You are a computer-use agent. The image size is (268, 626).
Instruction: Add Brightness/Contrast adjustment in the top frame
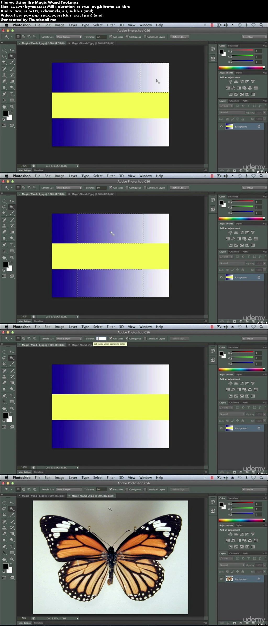pos(230,82)
